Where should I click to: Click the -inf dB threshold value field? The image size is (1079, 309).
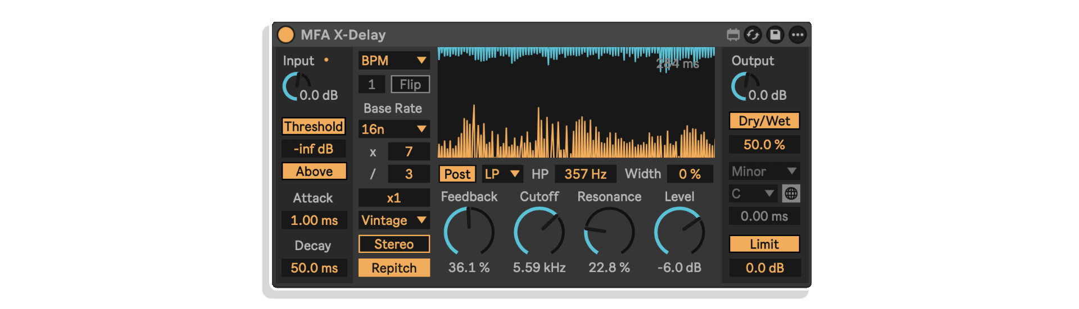pyautogui.click(x=314, y=149)
